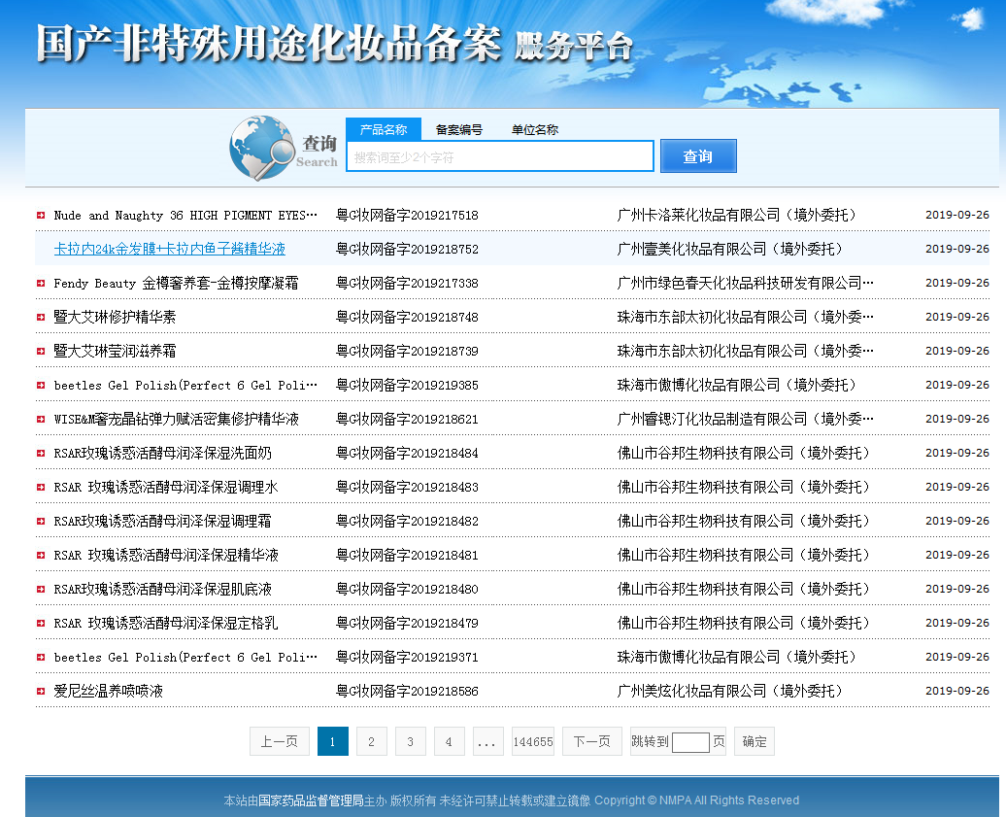
Task: Switch to the 备案编号 tab
Action: click(458, 129)
